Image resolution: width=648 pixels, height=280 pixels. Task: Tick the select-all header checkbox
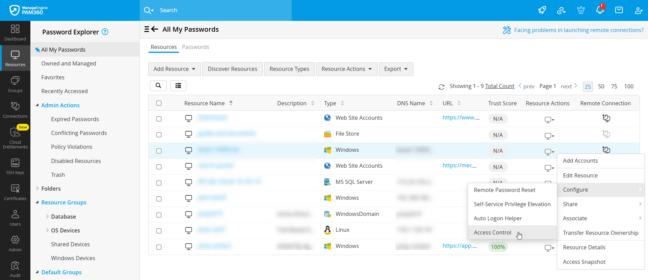coord(159,103)
